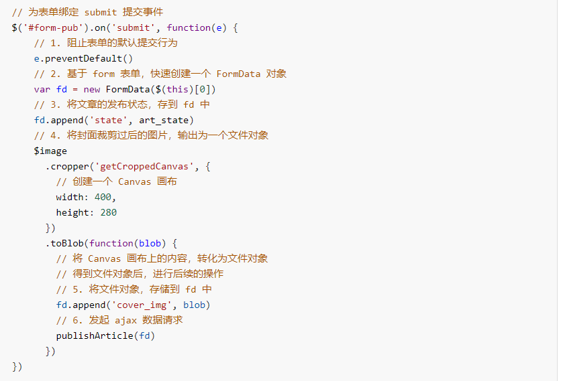The height and width of the screenshot is (381, 561).
Task: Click the 'getCroppedCanvas' string
Action: pyautogui.click(x=144, y=167)
